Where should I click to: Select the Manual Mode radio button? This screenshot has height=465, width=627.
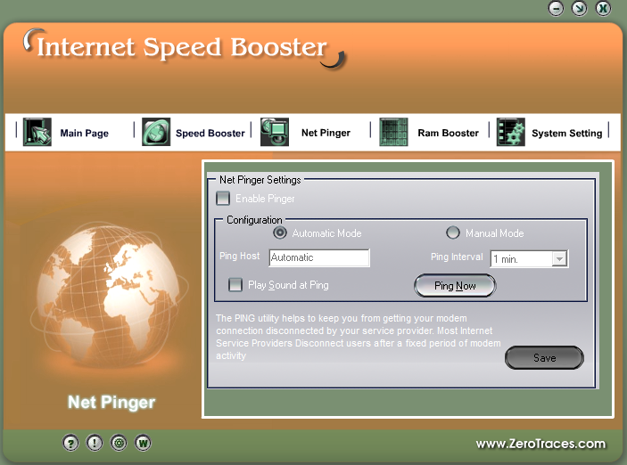coord(453,232)
